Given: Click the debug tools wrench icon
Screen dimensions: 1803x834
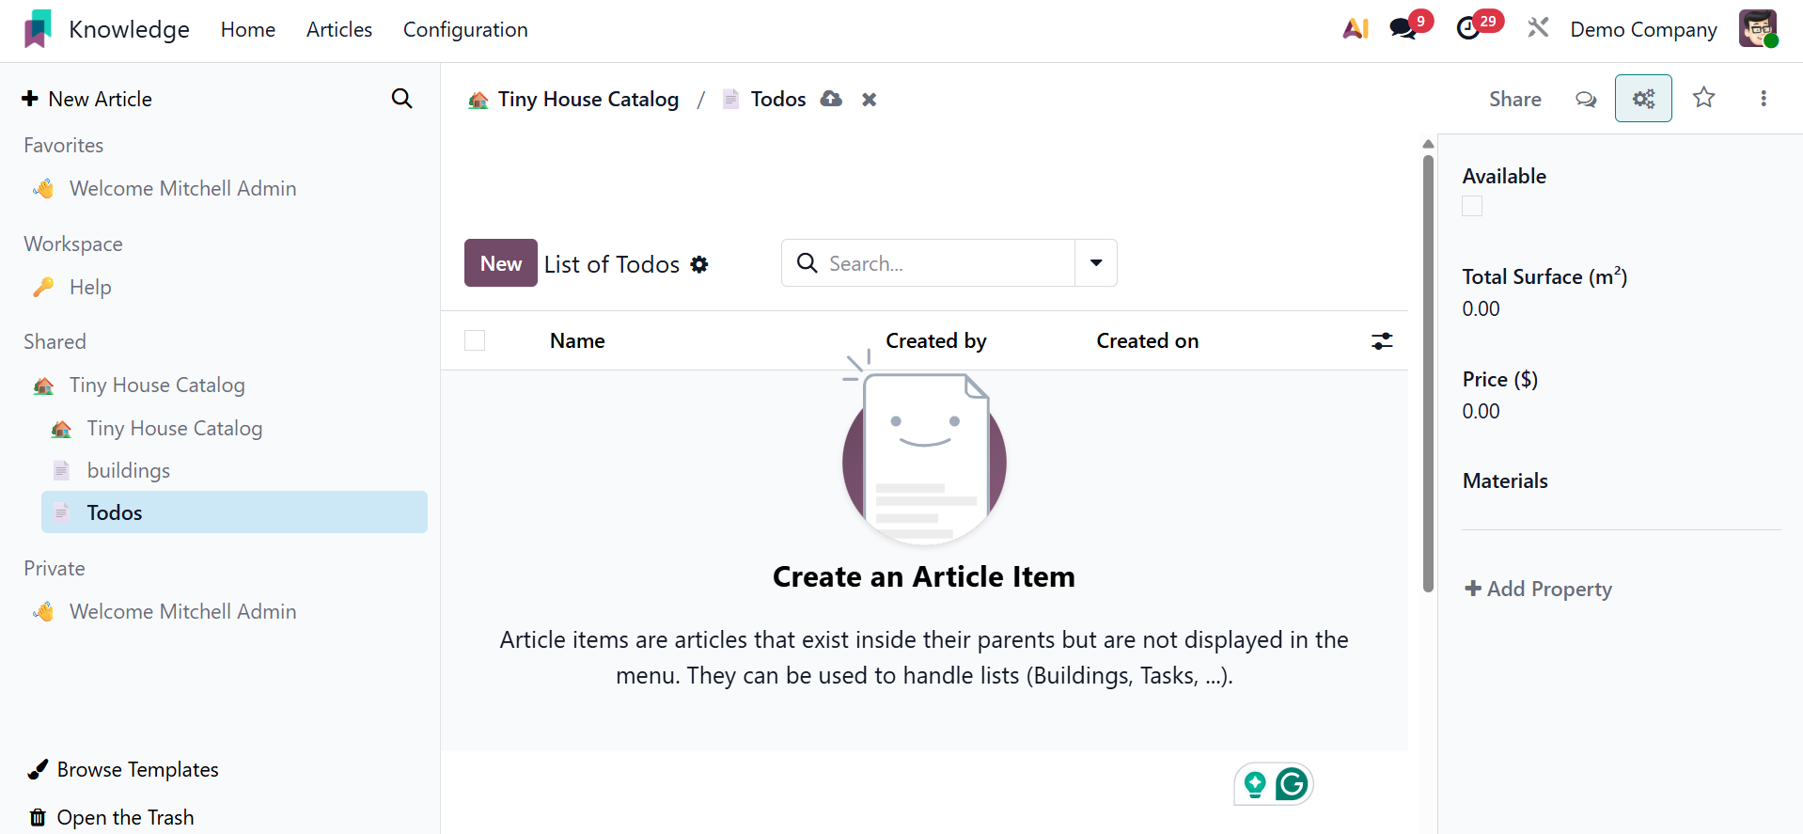Looking at the screenshot, I should pos(1538,28).
